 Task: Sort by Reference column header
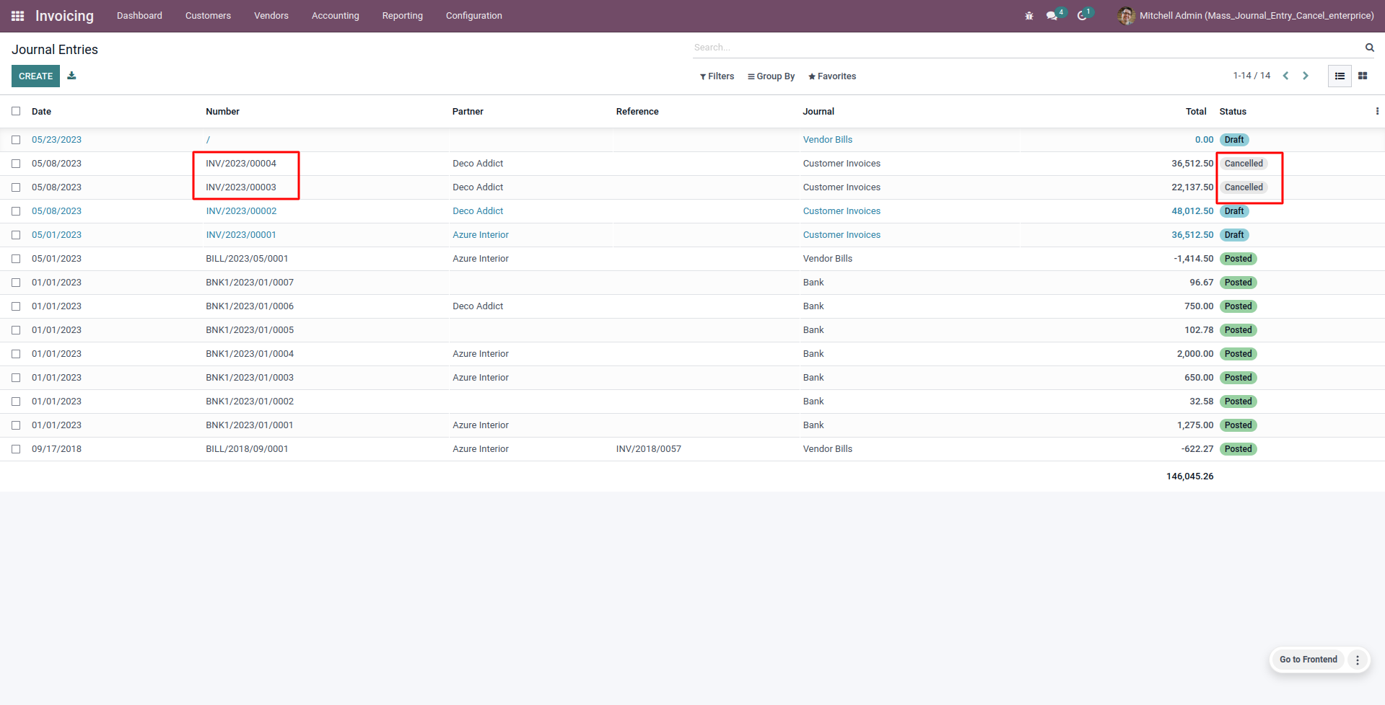tap(637, 112)
